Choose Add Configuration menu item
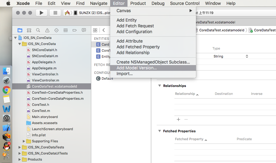276x163 pixels. click(x=153, y=32)
